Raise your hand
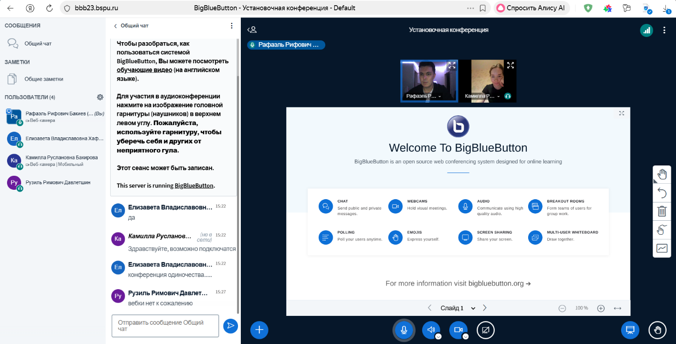Screen dimensions: 676x344 [x=657, y=330]
